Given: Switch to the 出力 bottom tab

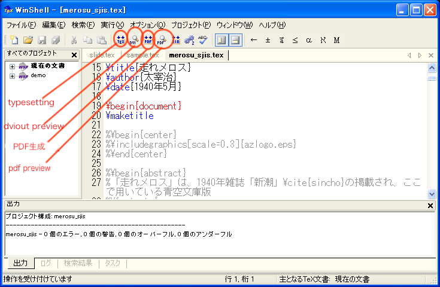Looking at the screenshot, I should pyautogui.click(x=20, y=263).
